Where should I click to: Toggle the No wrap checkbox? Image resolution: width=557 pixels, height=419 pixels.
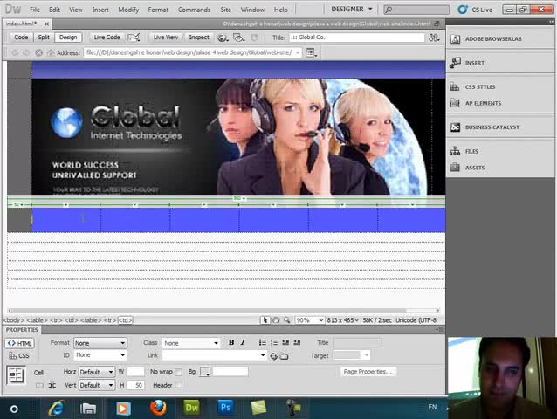tap(178, 372)
